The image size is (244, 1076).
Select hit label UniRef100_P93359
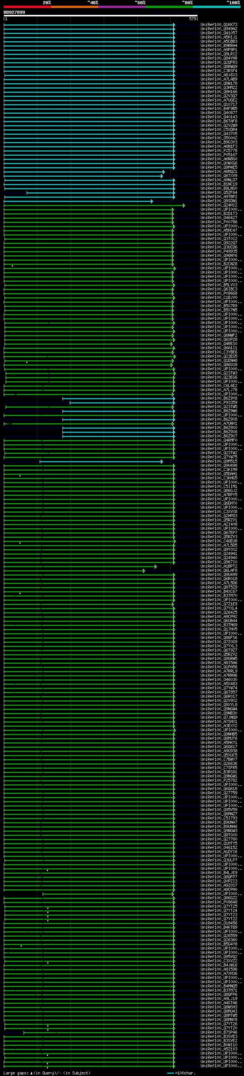[219, 402]
